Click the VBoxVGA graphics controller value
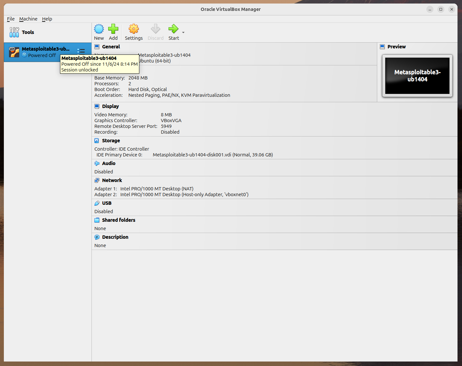The height and width of the screenshot is (366, 462). click(x=171, y=120)
